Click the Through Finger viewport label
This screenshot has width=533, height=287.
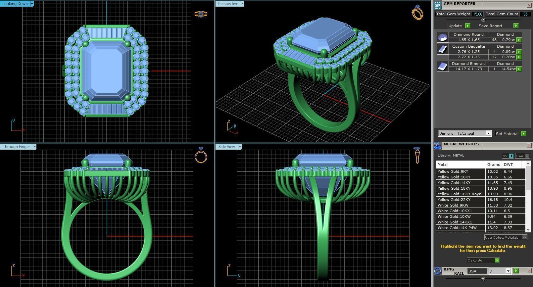[16, 147]
